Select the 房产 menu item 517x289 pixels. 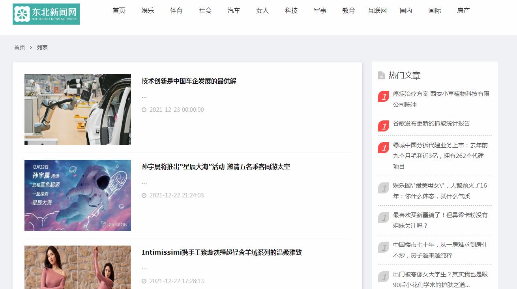[x=463, y=11]
